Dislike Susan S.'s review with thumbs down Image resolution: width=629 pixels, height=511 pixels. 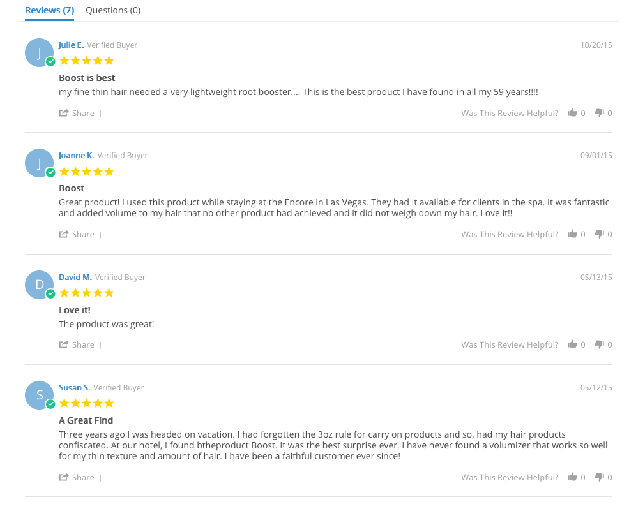pyautogui.click(x=599, y=477)
